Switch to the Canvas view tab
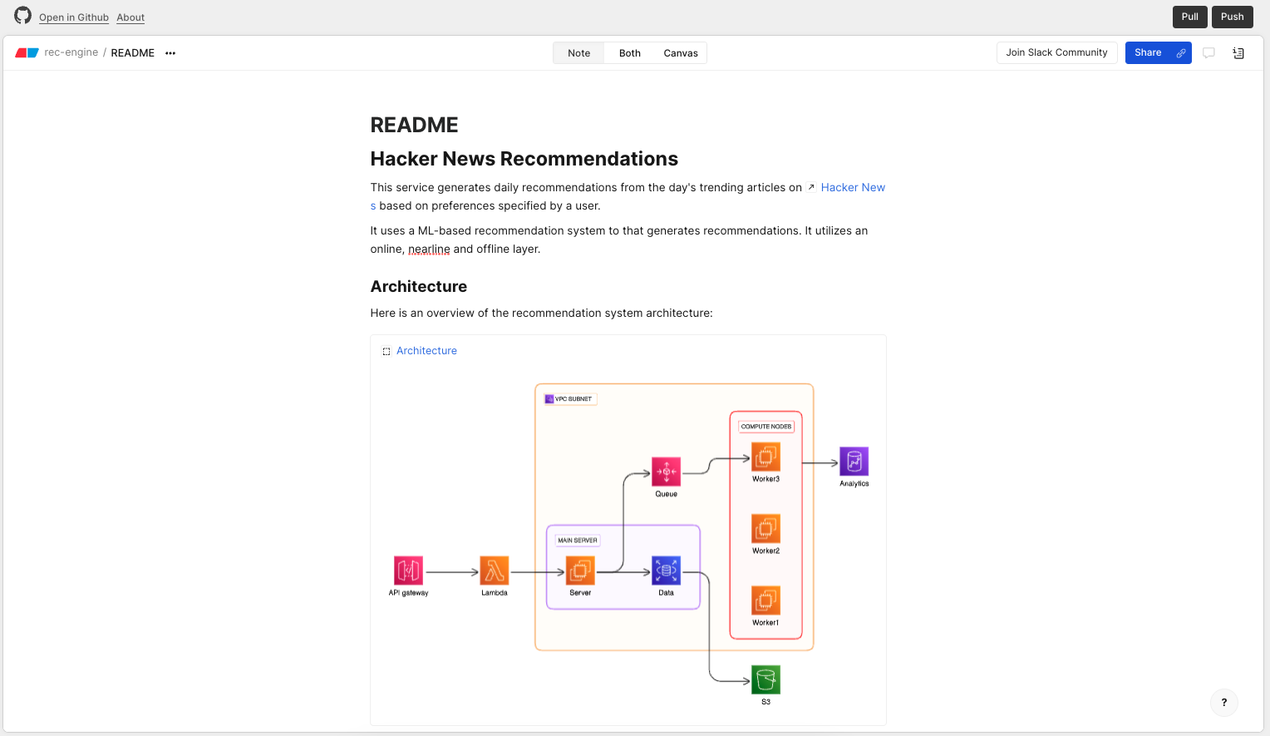1270x736 pixels. tap(681, 53)
